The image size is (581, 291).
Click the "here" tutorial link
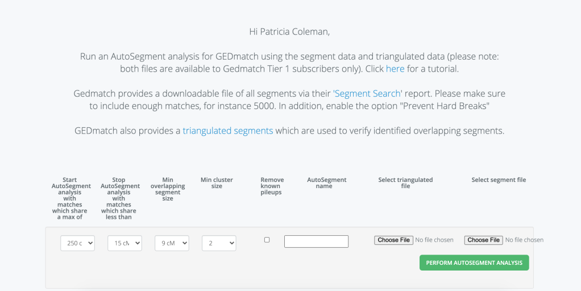395,69
